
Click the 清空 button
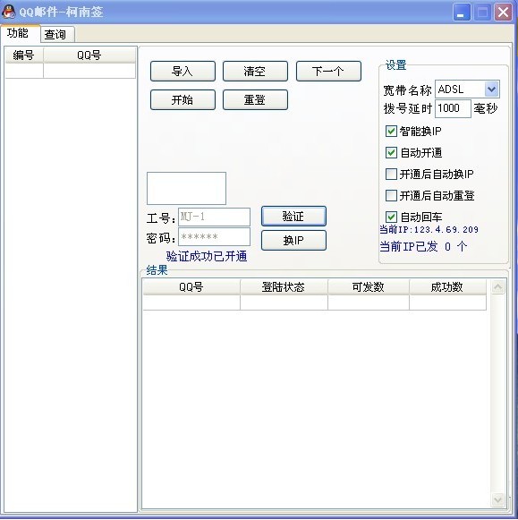coord(255,71)
